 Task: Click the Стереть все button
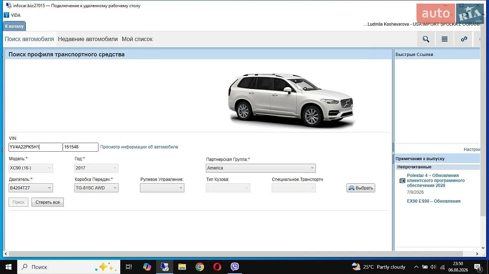point(48,202)
